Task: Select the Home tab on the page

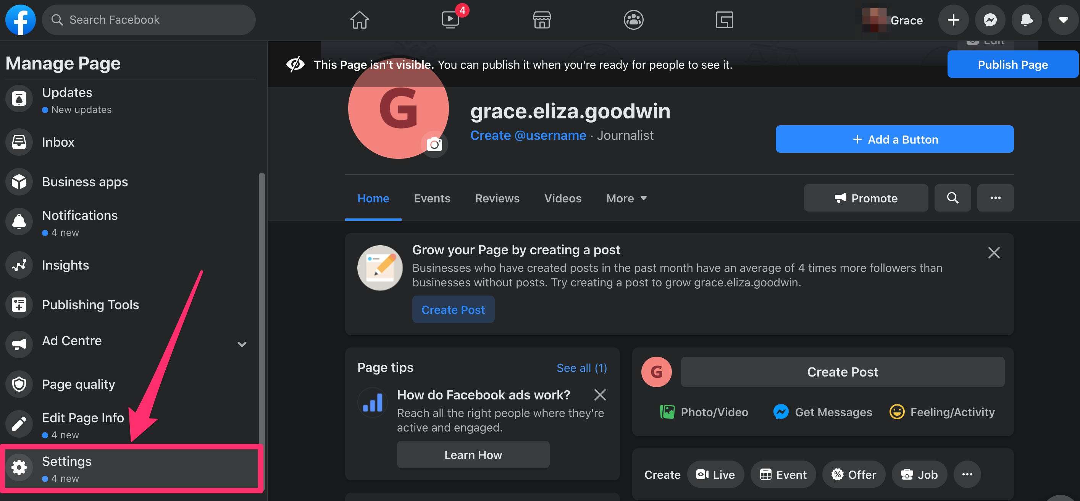Action: click(x=373, y=198)
